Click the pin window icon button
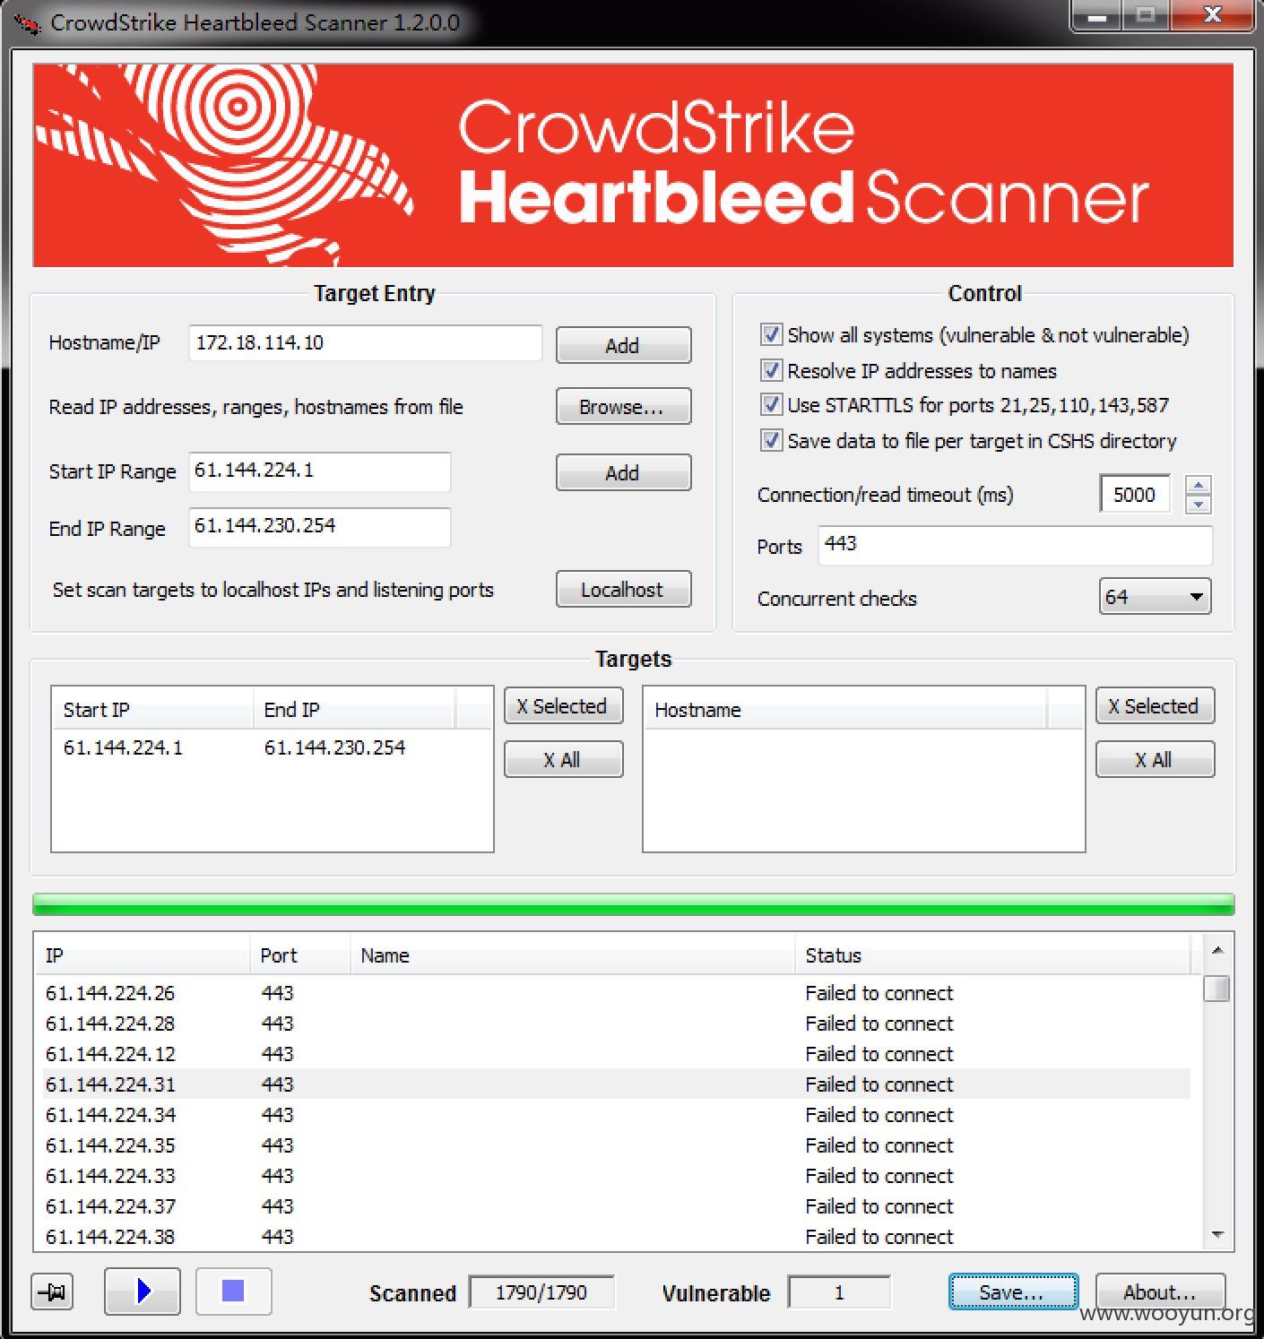The width and height of the screenshot is (1264, 1339). tap(53, 1291)
